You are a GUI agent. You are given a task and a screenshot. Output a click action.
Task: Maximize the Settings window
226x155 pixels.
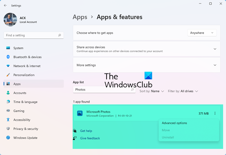pos(211,4)
